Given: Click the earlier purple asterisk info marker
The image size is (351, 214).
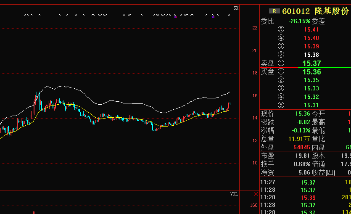Looking at the screenshot, I should click(x=176, y=17).
